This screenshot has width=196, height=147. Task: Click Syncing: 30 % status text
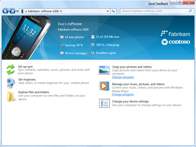click(74, 45)
